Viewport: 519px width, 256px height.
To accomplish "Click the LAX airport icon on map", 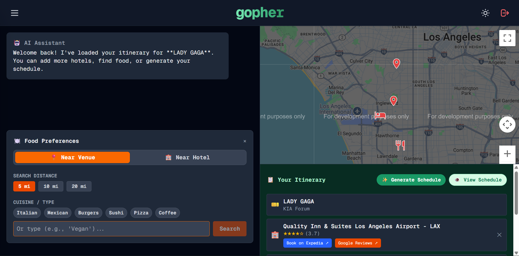I will tap(357, 111).
